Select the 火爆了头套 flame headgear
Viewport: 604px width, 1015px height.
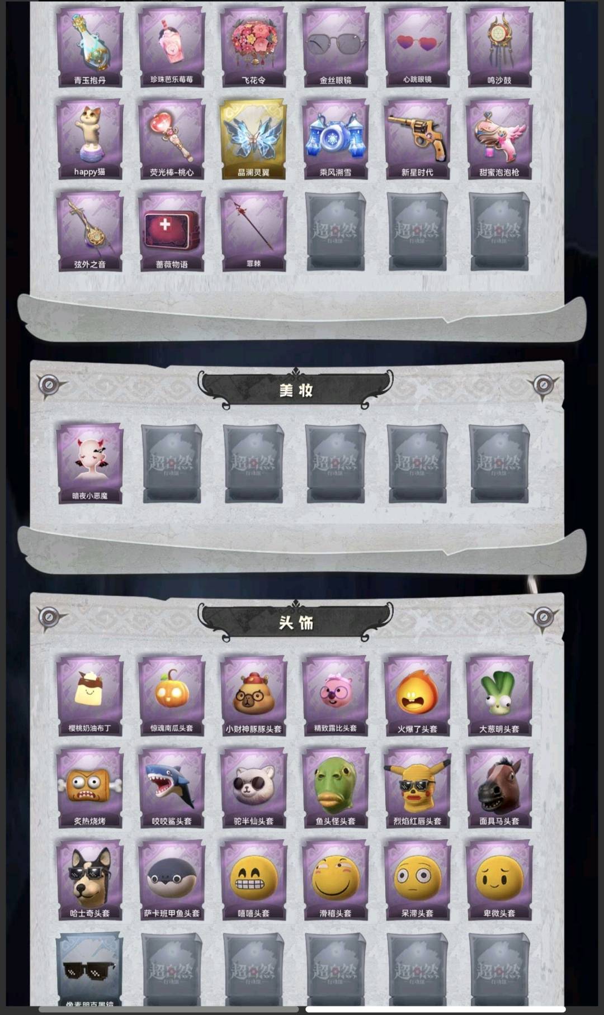[417, 696]
